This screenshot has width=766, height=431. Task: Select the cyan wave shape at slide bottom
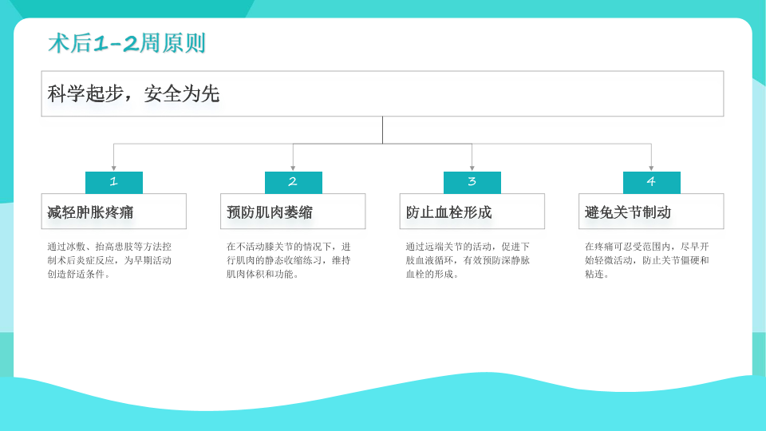tap(383, 405)
